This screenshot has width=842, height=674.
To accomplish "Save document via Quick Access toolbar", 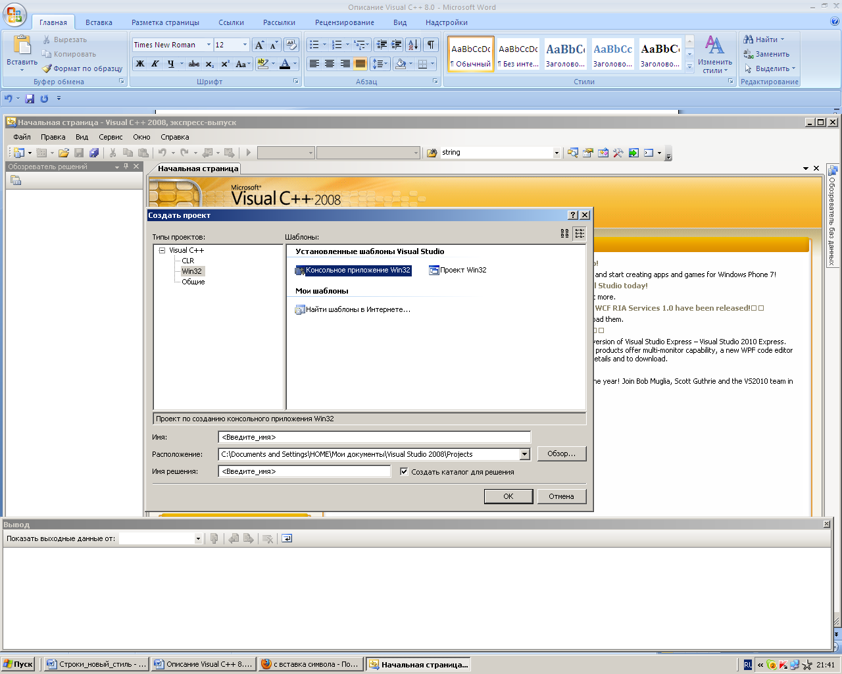I will [x=30, y=99].
